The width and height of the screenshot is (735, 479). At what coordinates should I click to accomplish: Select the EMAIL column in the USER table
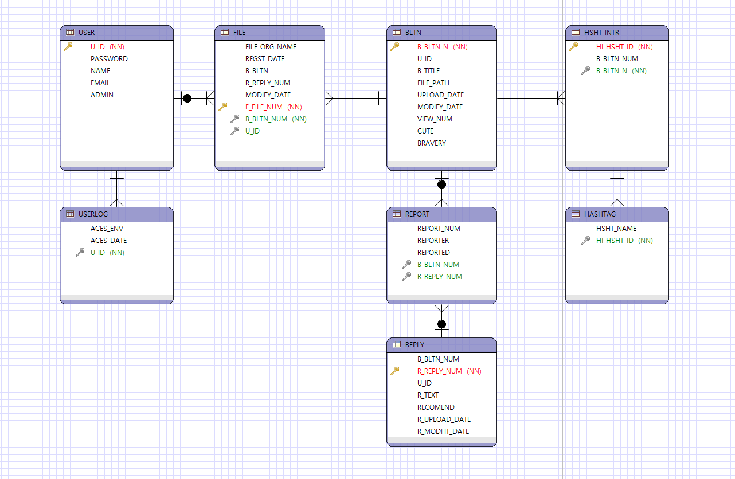pyautogui.click(x=100, y=83)
